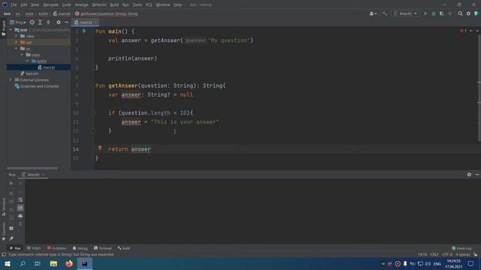
Task: Open the Build tool window
Action: 123,248
